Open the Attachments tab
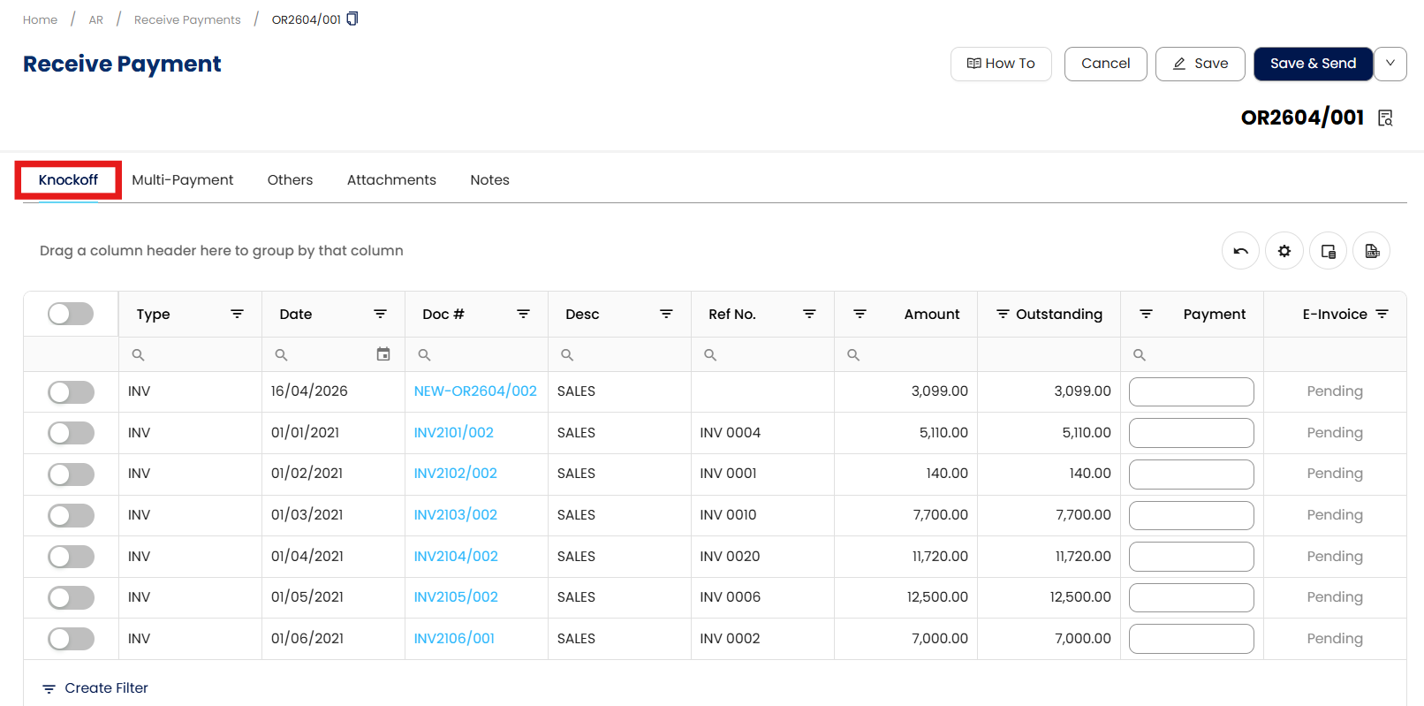 (x=391, y=180)
